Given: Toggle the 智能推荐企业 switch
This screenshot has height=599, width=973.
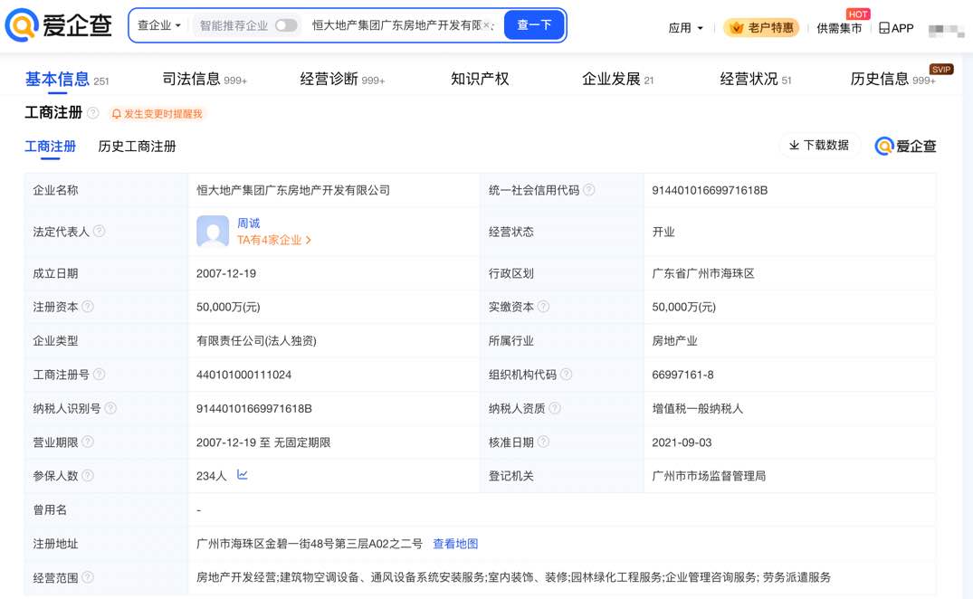Looking at the screenshot, I should point(286,25).
